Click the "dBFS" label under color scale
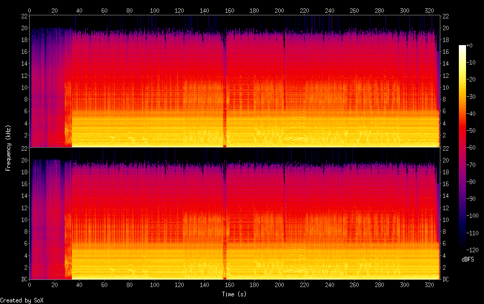 pos(468,259)
